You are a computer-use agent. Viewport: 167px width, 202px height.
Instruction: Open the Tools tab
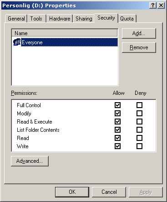tap(36, 19)
